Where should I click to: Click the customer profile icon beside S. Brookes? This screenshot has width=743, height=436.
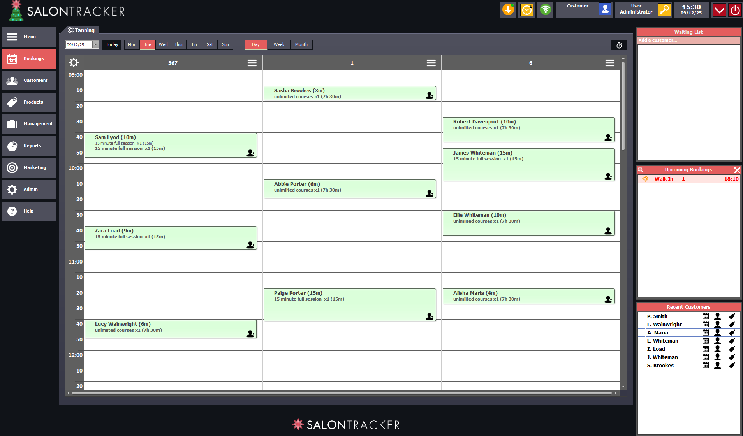coord(718,365)
